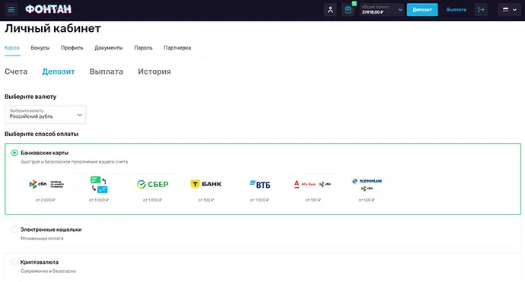Select the Криптовалюта radio button
This screenshot has width=525, height=282.
pos(14,262)
